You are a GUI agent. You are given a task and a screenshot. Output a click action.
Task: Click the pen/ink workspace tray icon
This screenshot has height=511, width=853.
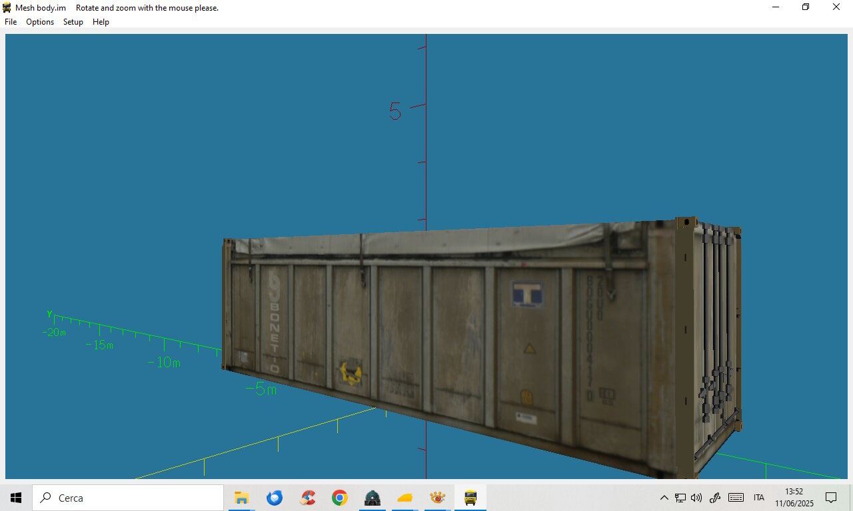[716, 498]
